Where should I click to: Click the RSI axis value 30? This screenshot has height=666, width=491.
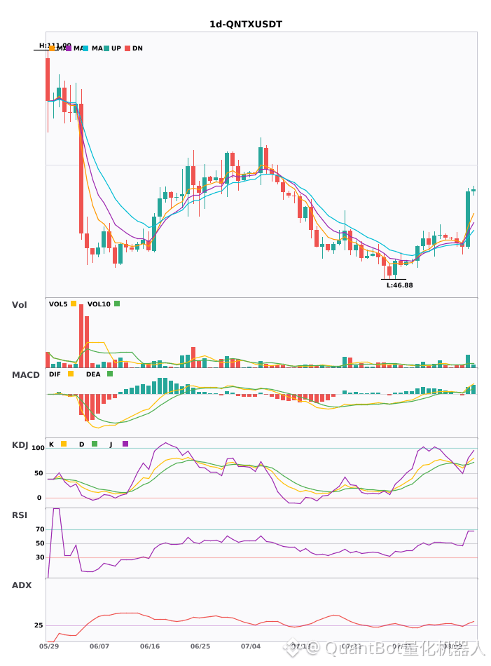point(40,557)
